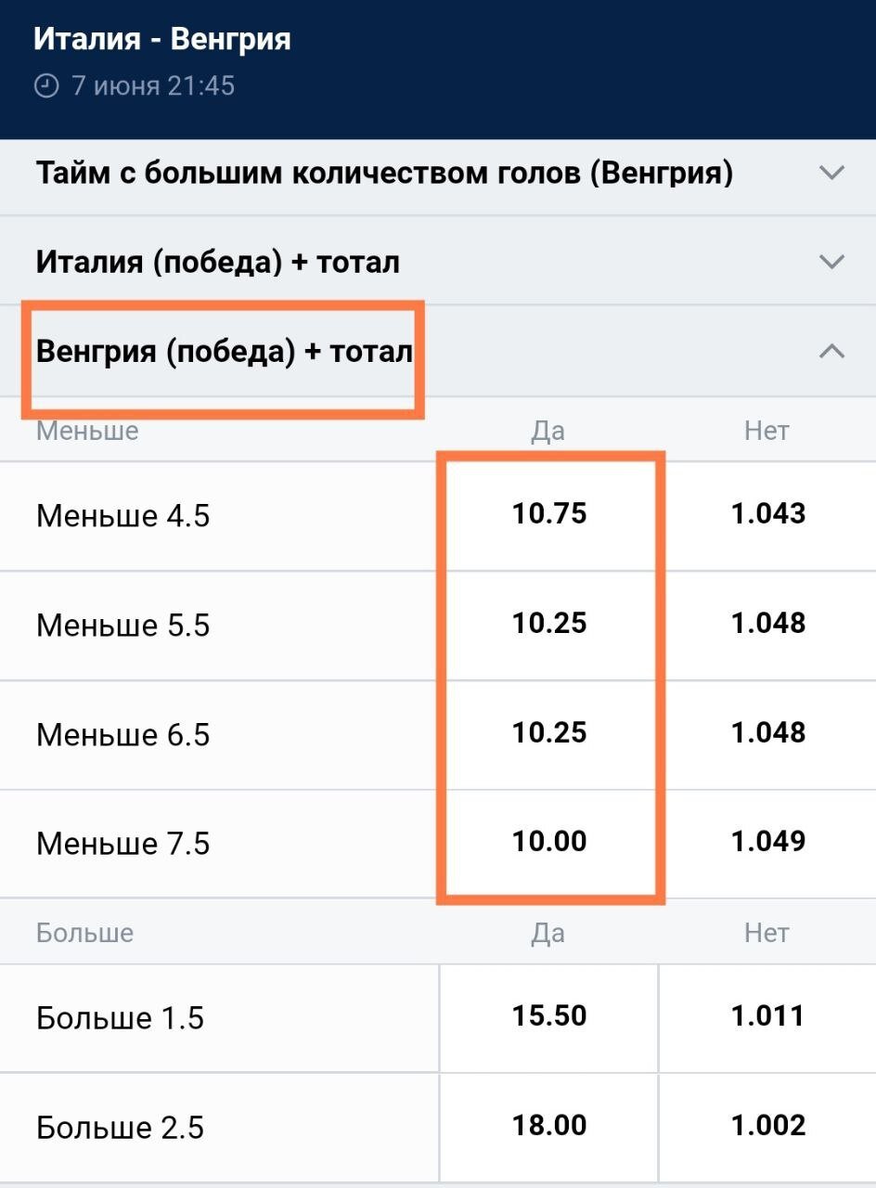Choose Да odds for Меньше 6.5
This screenshot has width=876, height=1188.
click(x=549, y=733)
